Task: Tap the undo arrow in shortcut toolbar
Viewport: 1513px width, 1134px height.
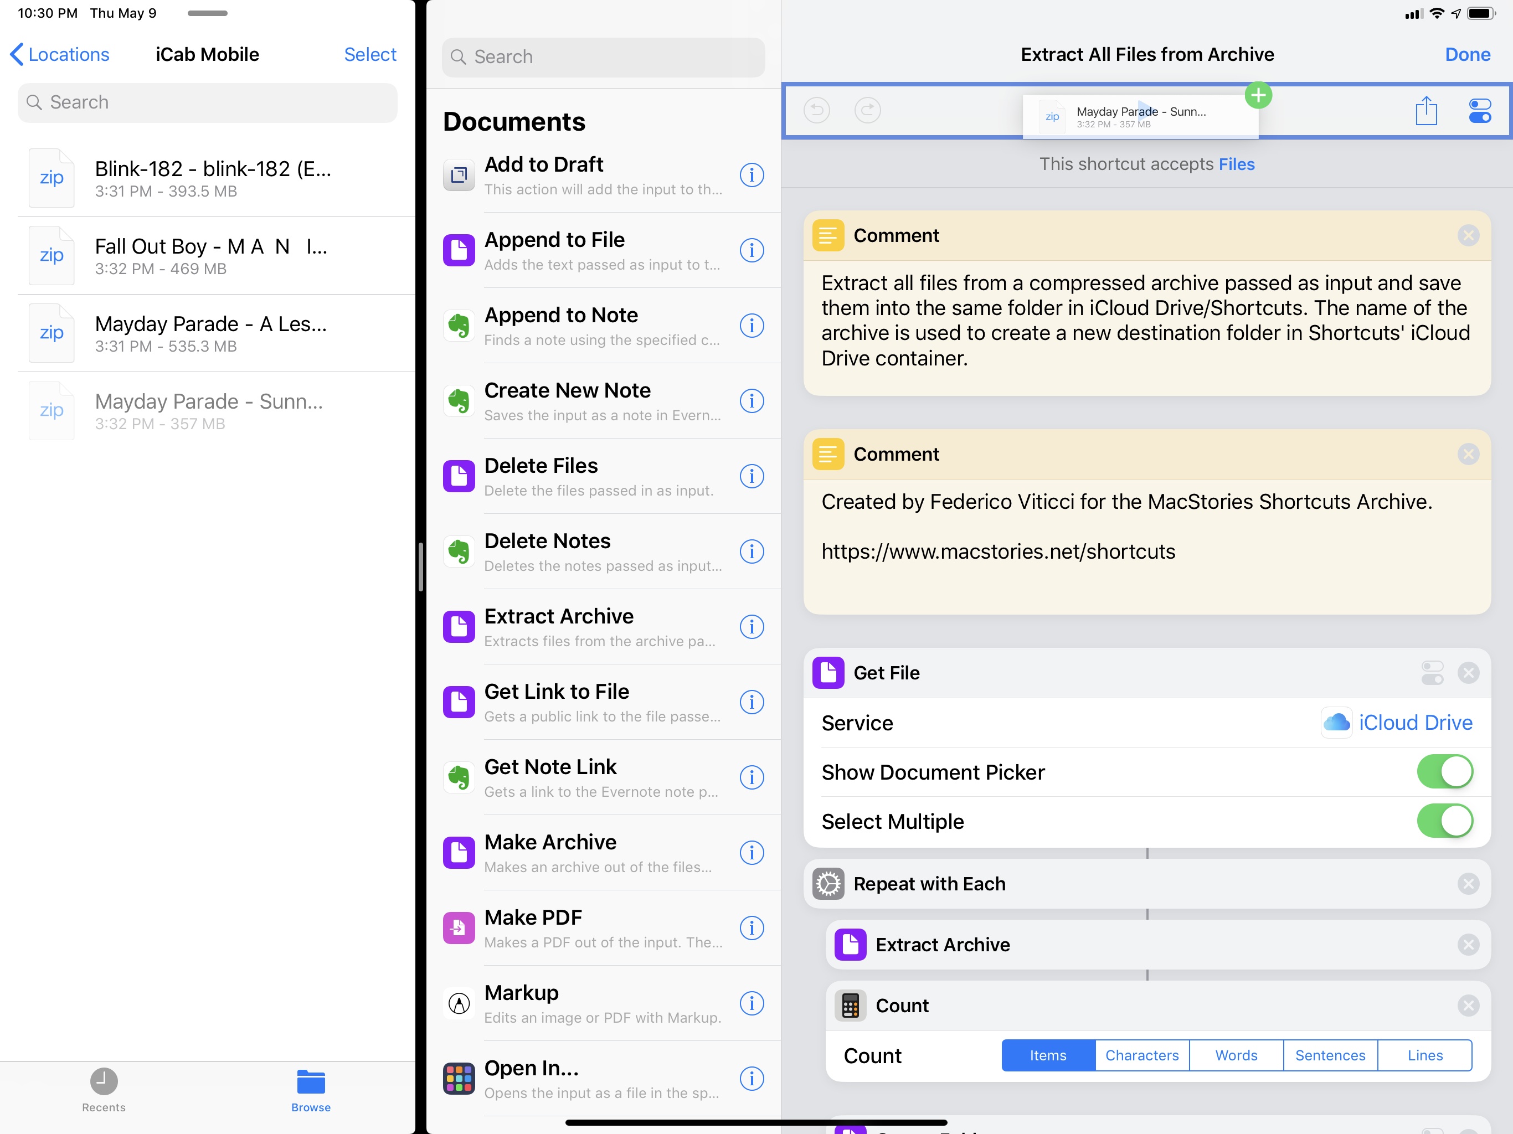Action: point(817,110)
